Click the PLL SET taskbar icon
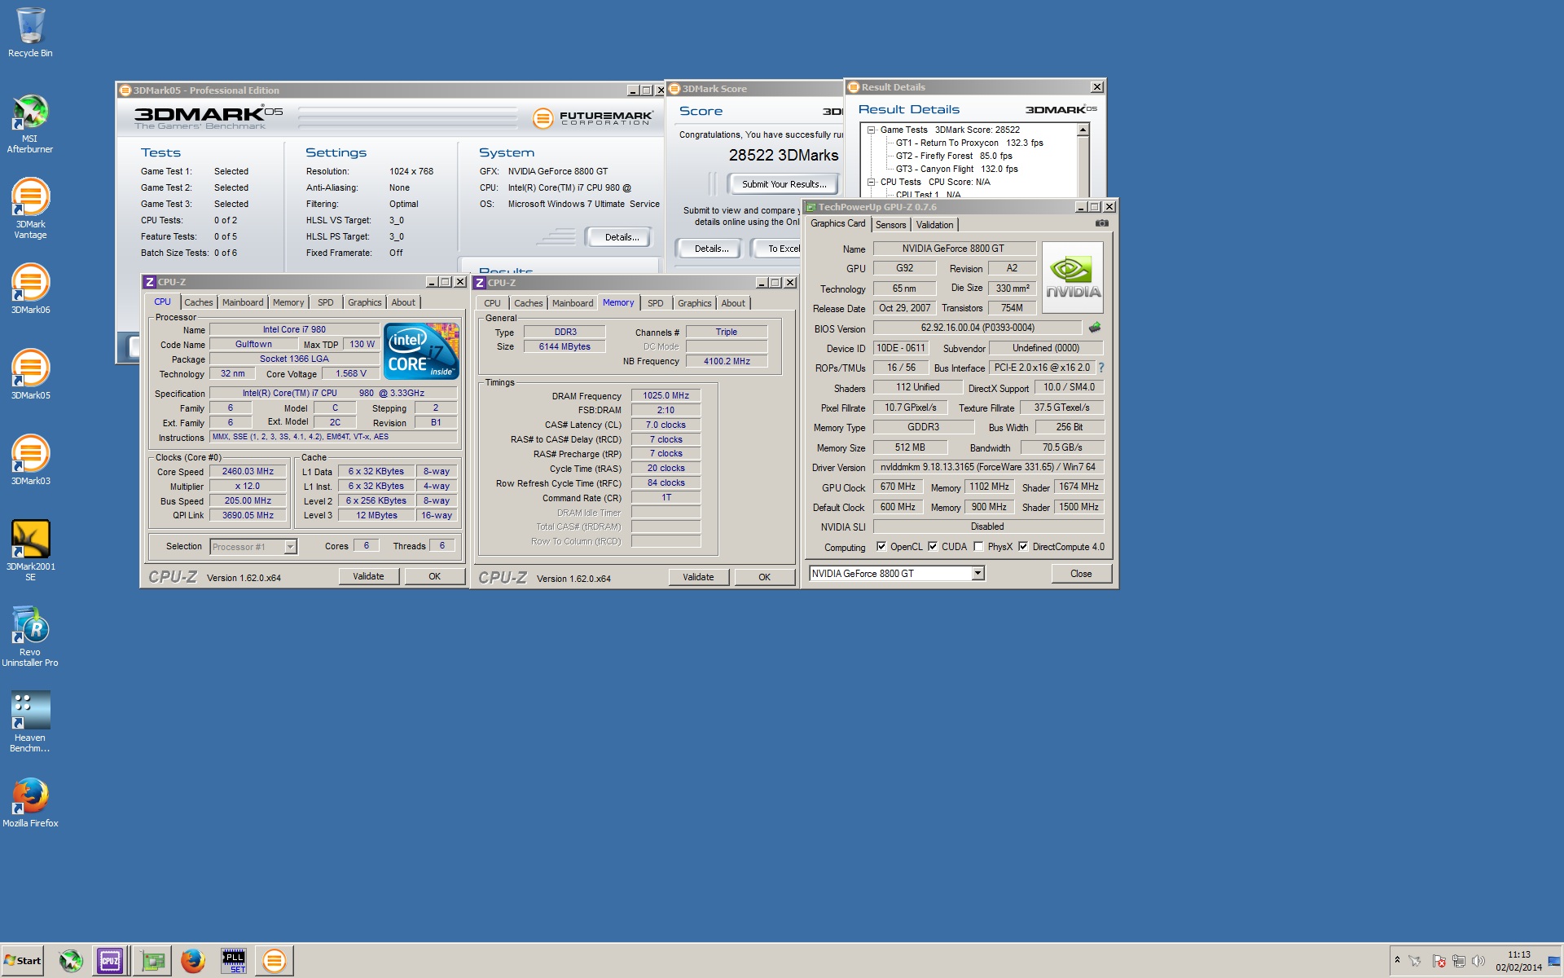Image resolution: width=1564 pixels, height=978 pixels. coord(234,961)
